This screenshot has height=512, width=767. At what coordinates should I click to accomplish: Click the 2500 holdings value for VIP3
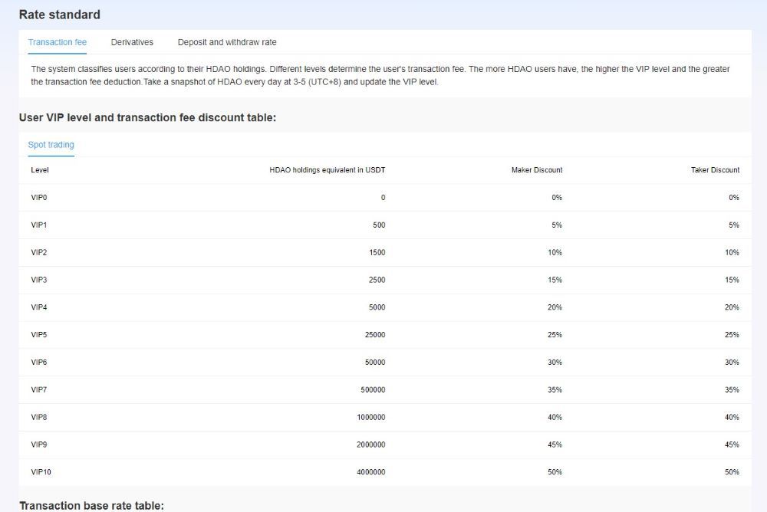point(377,280)
